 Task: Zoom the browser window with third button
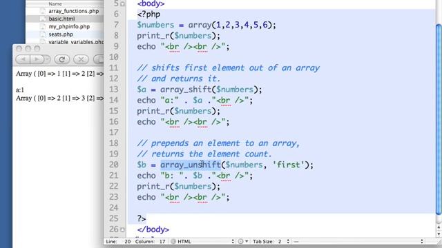[x=37, y=48]
